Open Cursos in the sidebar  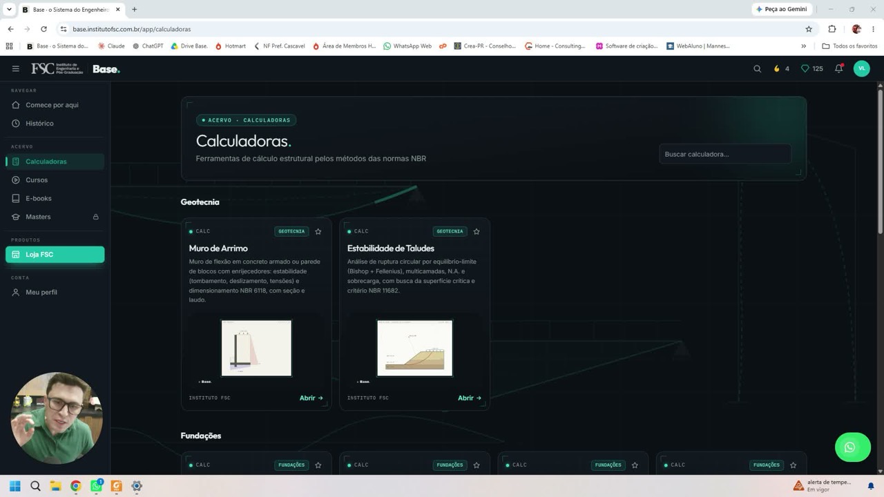point(55,180)
